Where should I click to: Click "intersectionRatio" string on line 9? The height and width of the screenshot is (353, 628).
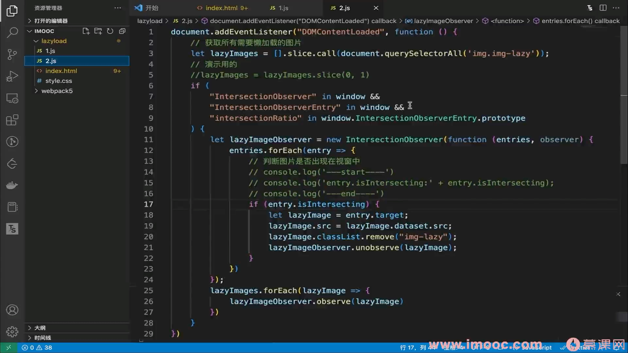point(255,118)
